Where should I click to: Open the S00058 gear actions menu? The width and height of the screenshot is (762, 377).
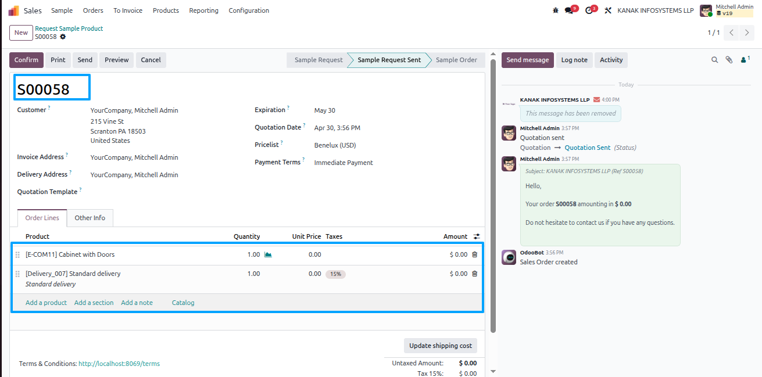click(63, 37)
